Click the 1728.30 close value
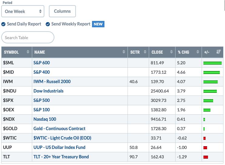Viewport: 225px width, 165px height. click(x=159, y=129)
